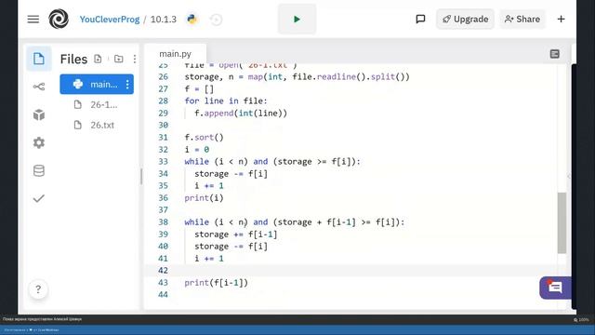Viewport: 595px width, 335px height.
Task: Select the main.py file in tree
Action: (x=97, y=84)
